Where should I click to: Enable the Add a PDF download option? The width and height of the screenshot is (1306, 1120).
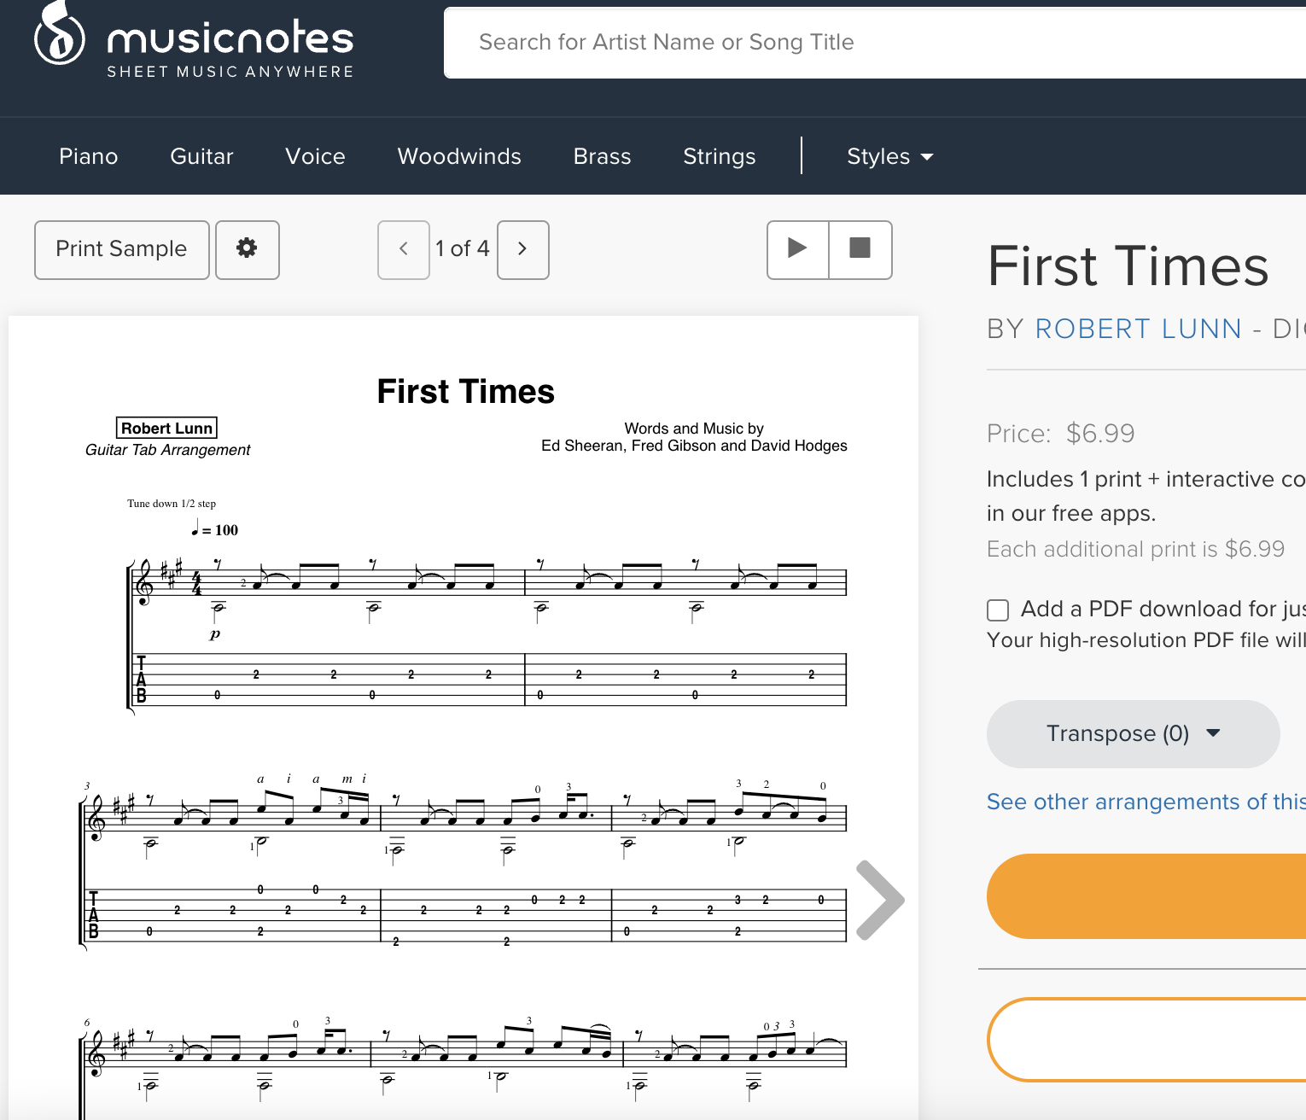point(998,610)
